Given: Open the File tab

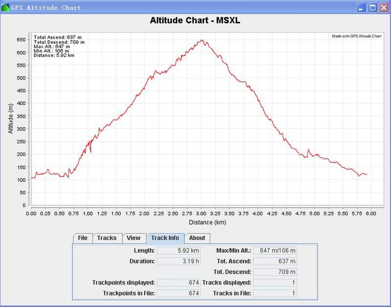Looking at the screenshot, I should [x=83, y=238].
